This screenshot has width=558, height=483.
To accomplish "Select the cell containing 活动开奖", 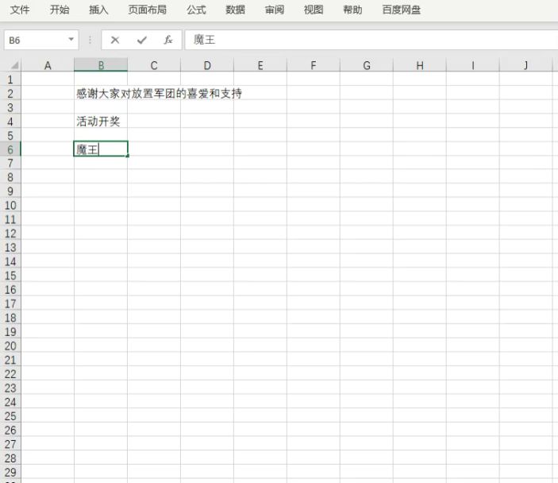I will (99, 122).
